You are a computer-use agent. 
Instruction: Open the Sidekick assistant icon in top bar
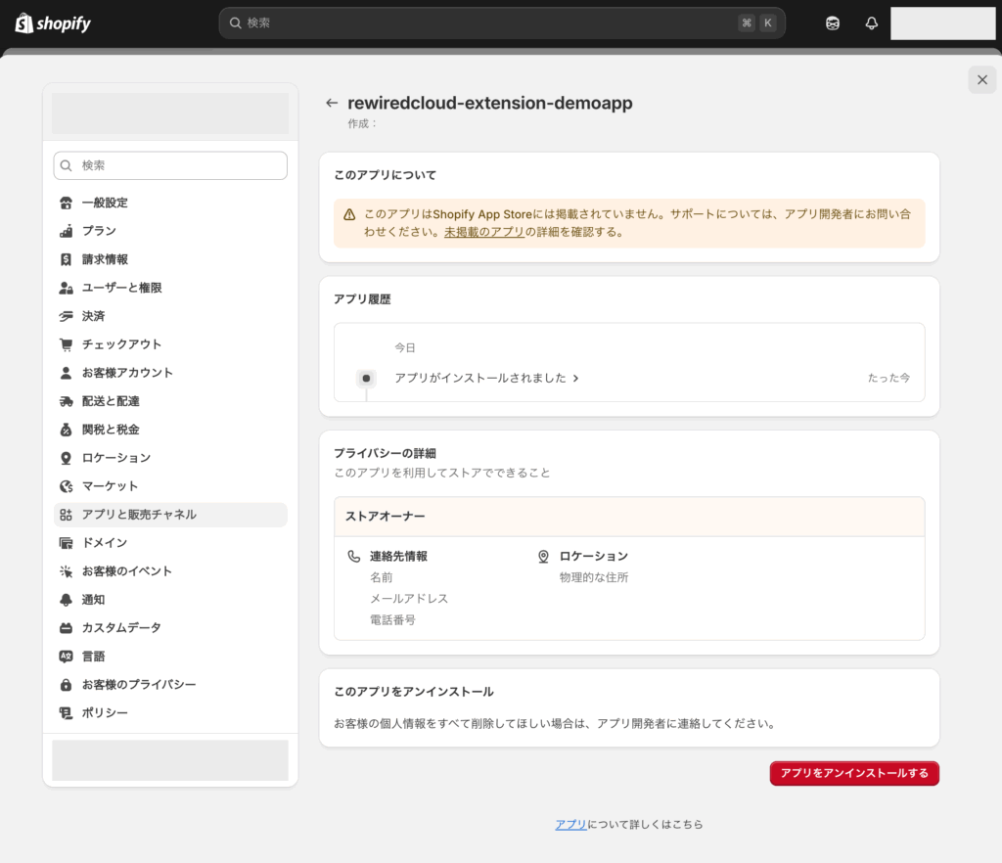pos(832,23)
